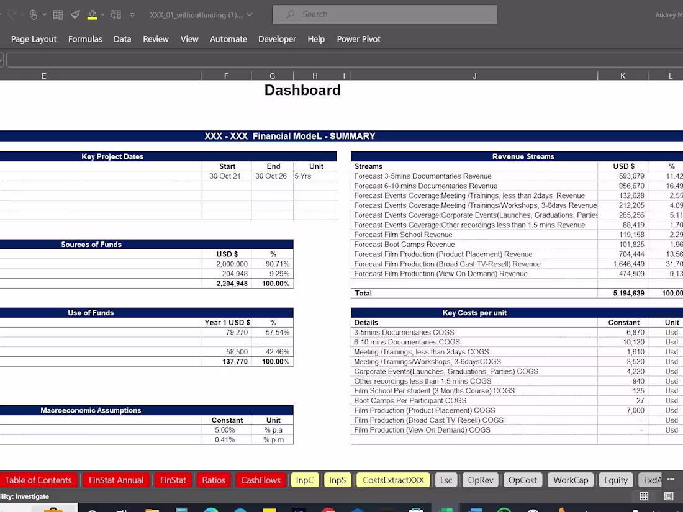
Task: Select '3-5mins Documentaries COGS' cell
Action: click(x=474, y=333)
